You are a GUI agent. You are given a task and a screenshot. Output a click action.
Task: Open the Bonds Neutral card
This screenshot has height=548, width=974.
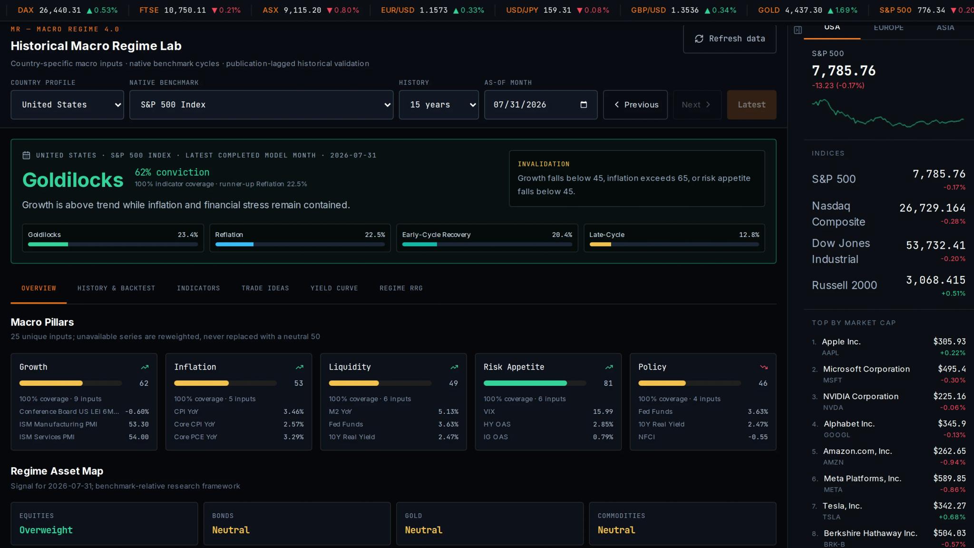tap(297, 523)
